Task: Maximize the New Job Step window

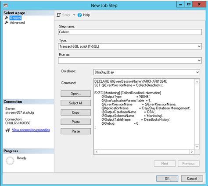Action: (x=189, y=4)
